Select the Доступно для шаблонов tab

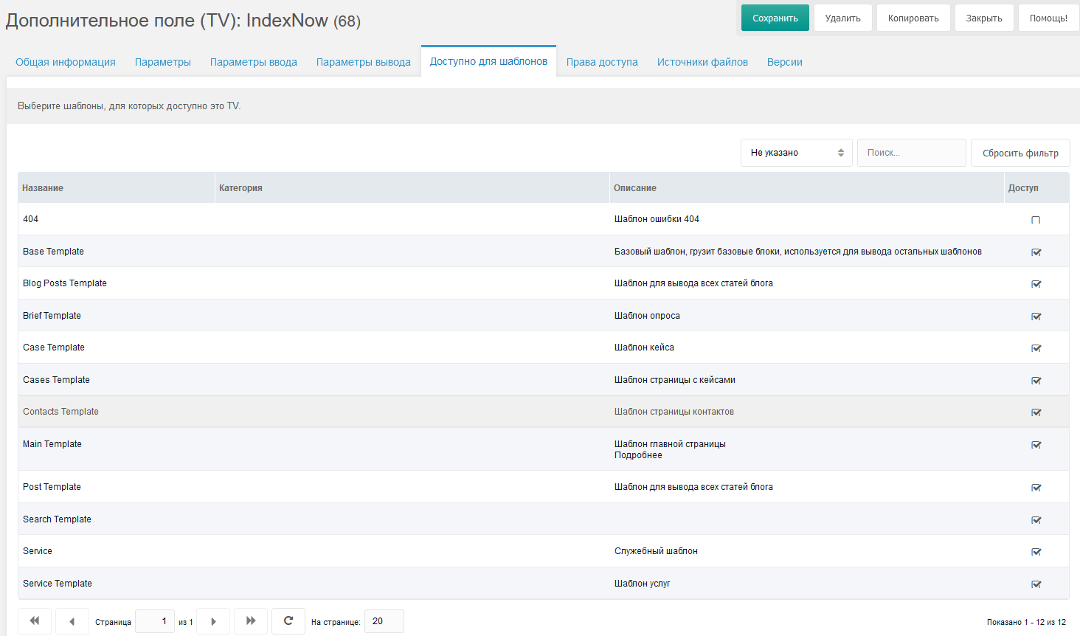488,61
